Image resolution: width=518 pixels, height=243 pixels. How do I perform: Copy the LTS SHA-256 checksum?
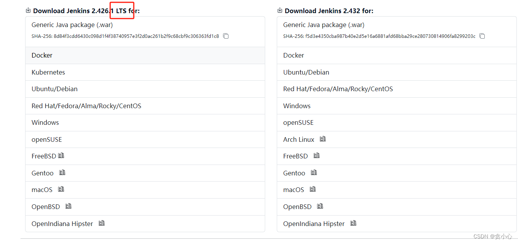tap(226, 36)
